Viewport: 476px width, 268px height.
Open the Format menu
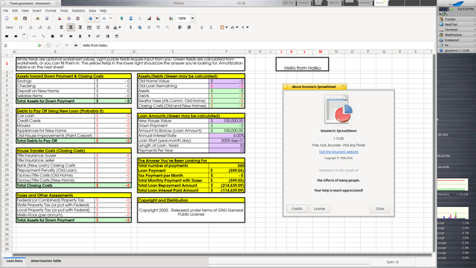click(51, 10)
